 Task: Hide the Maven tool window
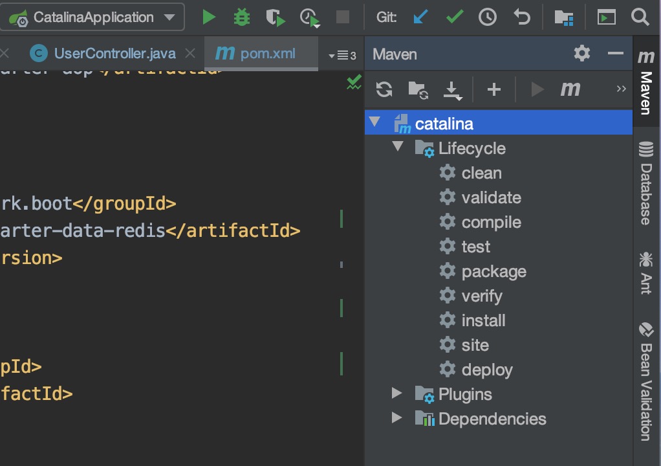[x=616, y=53]
